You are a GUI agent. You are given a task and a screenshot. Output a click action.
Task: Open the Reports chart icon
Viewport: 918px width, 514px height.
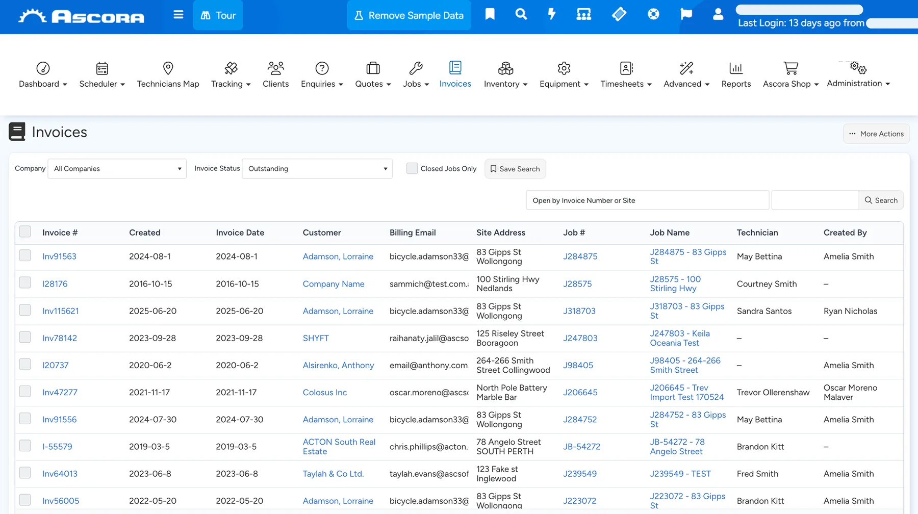click(x=736, y=68)
